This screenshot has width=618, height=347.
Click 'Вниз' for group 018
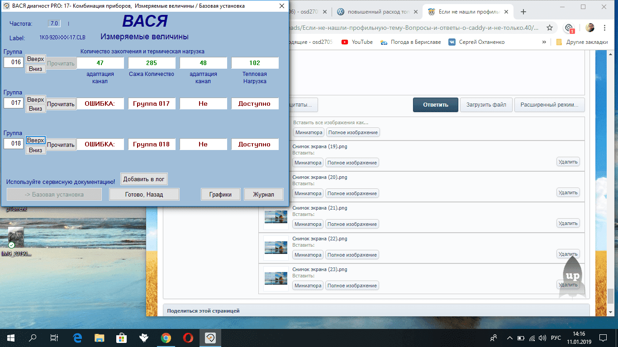tap(35, 150)
